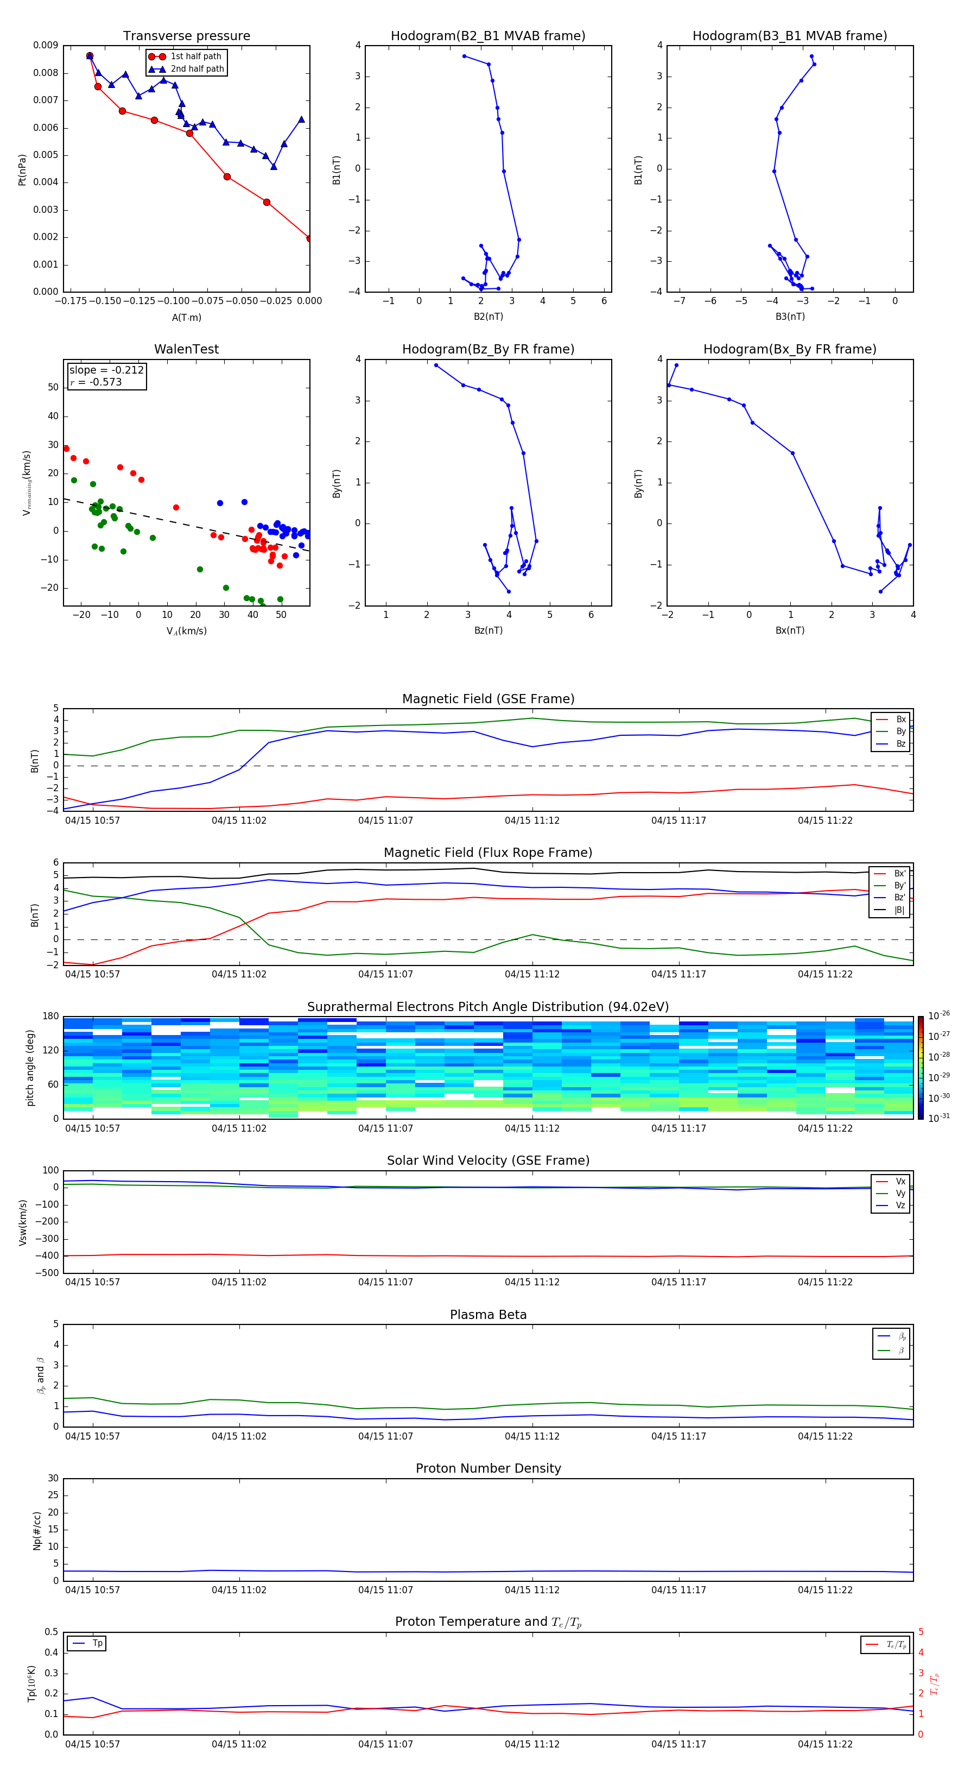Screen dimensions: 977x1792
Task: Click "04/15 11:07" tick under pitch angle plot
Action: (x=385, y=1128)
